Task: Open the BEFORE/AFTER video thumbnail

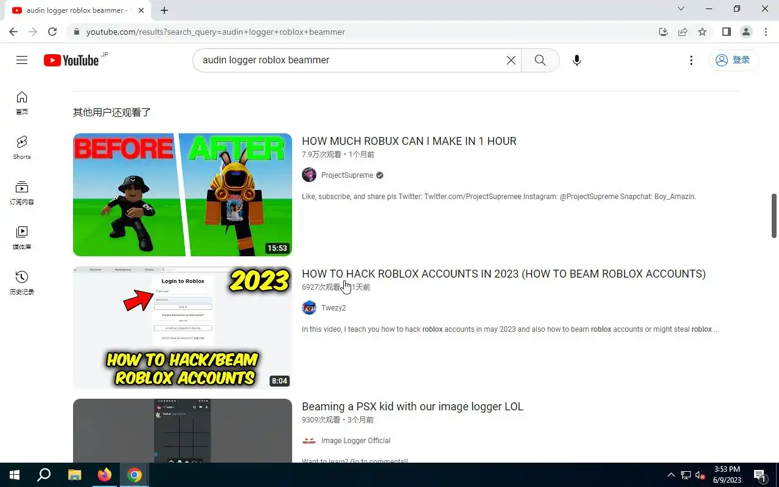Action: [x=183, y=195]
